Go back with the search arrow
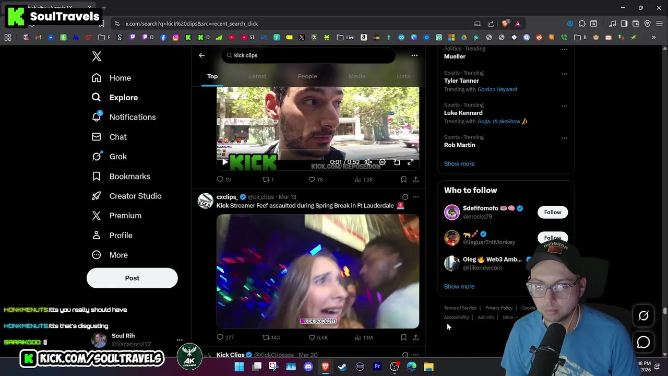The image size is (668, 376). click(x=201, y=55)
